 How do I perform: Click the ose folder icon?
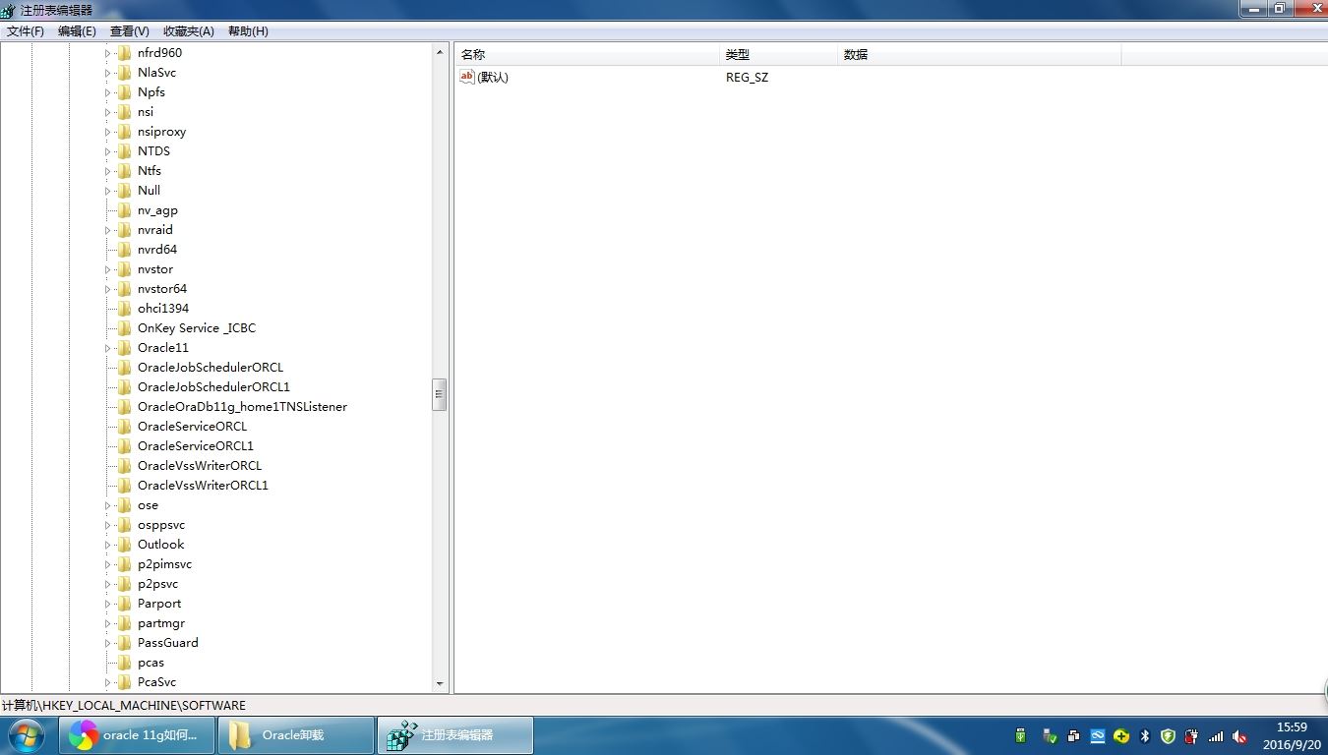pos(124,505)
